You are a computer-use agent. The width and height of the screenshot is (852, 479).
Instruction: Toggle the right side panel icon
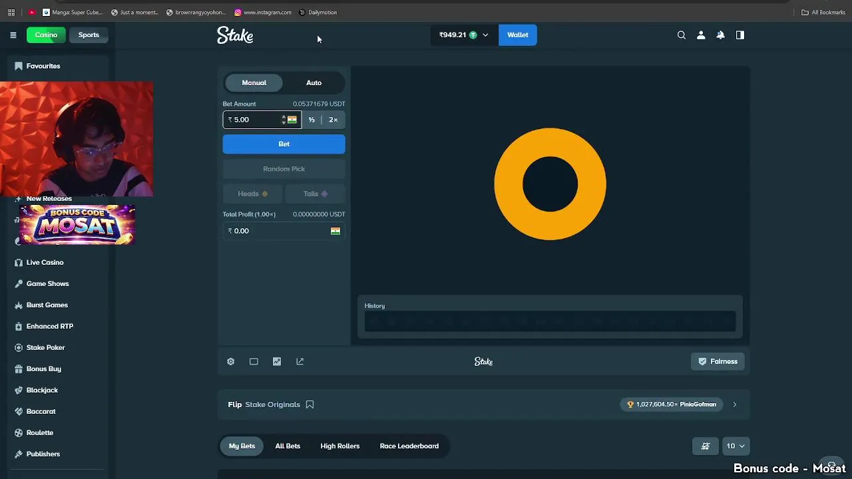point(740,35)
